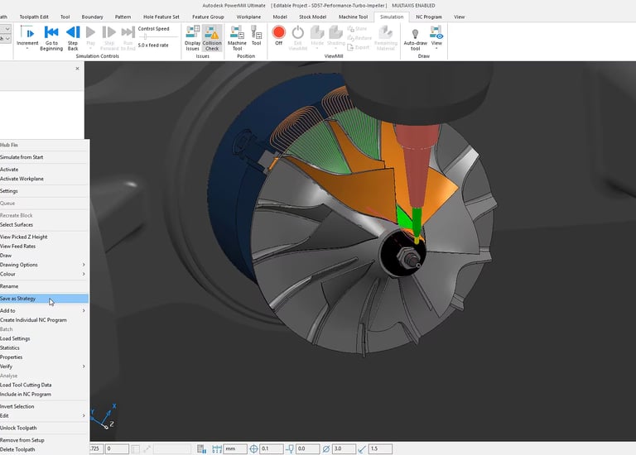Click the Run to End button
The height and width of the screenshot is (455, 636).
(128, 38)
